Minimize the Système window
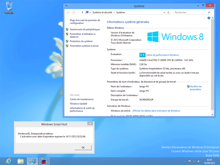The image size is (220, 165). (198, 5)
